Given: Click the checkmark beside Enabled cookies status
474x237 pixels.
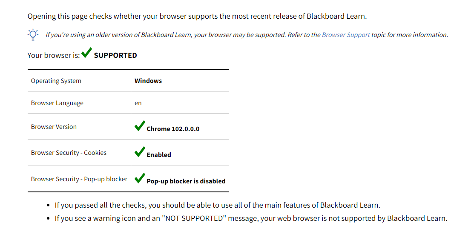Looking at the screenshot, I should click(139, 152).
